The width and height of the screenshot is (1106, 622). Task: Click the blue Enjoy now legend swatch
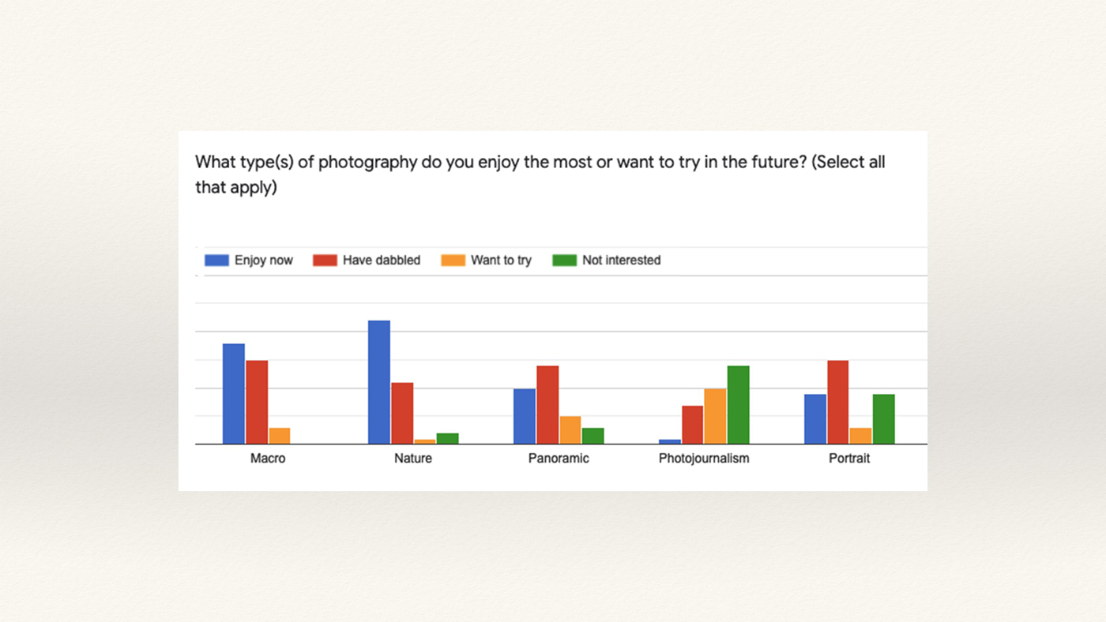[216, 260]
